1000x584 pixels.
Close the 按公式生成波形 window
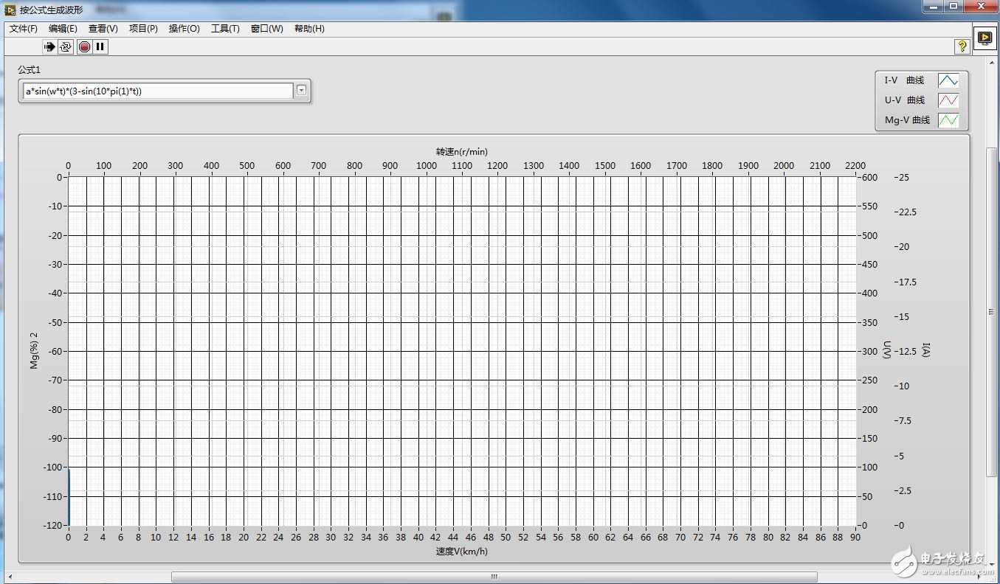pos(981,7)
